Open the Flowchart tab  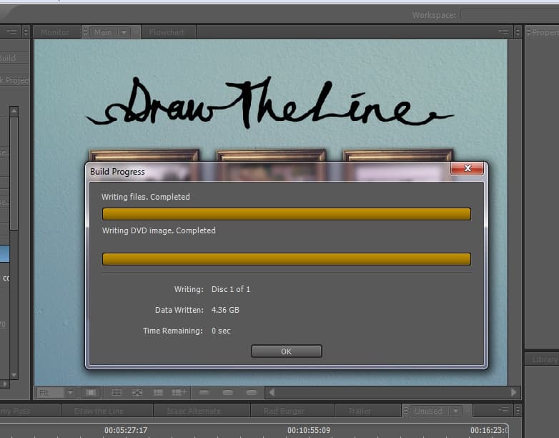point(167,32)
